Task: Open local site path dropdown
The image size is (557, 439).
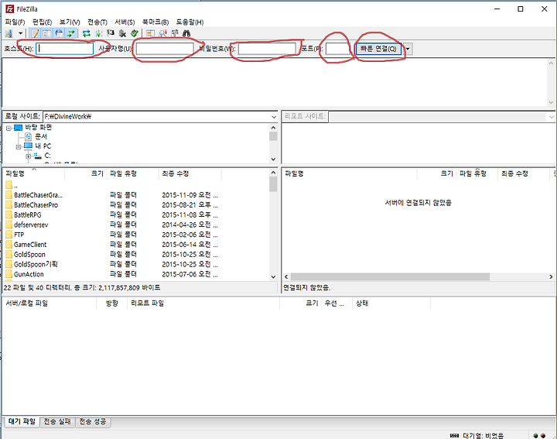Action: (274, 117)
